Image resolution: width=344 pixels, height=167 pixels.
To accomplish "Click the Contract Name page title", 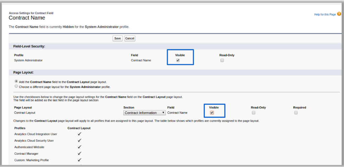I will tap(27, 18).
